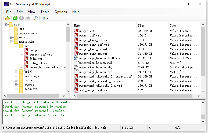Click the view style grid icon
The width and height of the screenshot is (208, 133).
[43, 18]
